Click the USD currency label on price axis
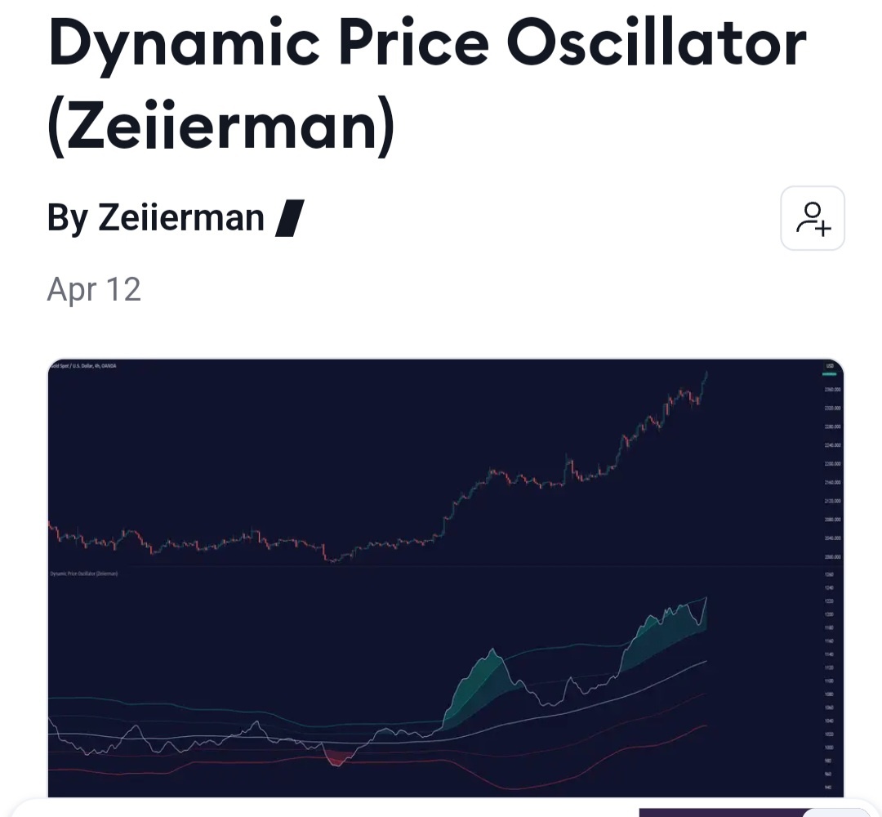 829,365
